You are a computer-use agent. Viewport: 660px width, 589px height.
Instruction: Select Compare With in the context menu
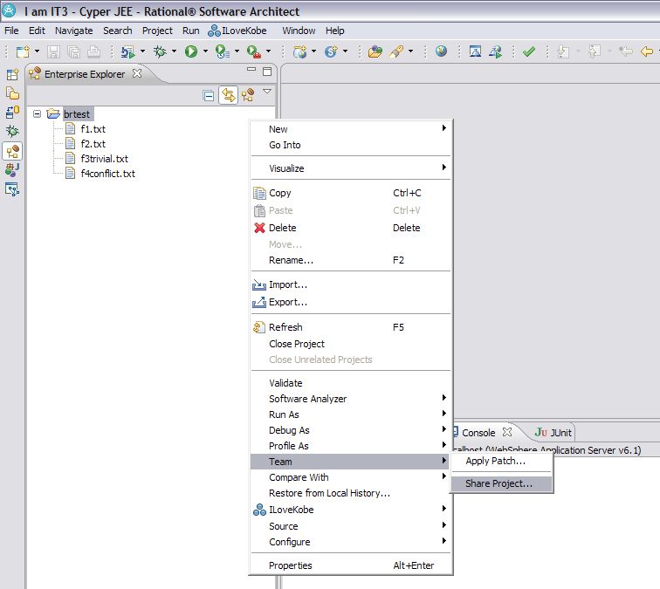351,477
